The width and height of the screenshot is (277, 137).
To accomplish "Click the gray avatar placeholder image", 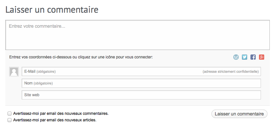I will click(14, 71).
